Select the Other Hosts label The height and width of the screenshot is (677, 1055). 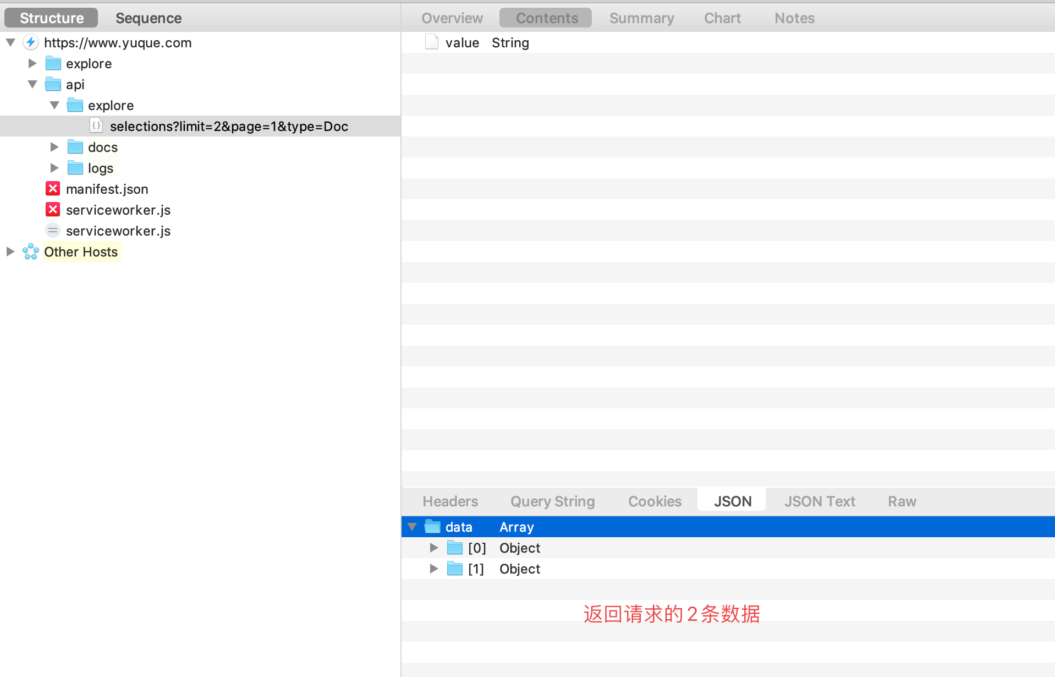[81, 252]
